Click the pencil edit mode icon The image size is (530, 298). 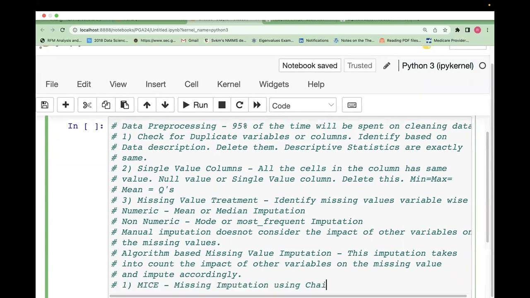[387, 66]
